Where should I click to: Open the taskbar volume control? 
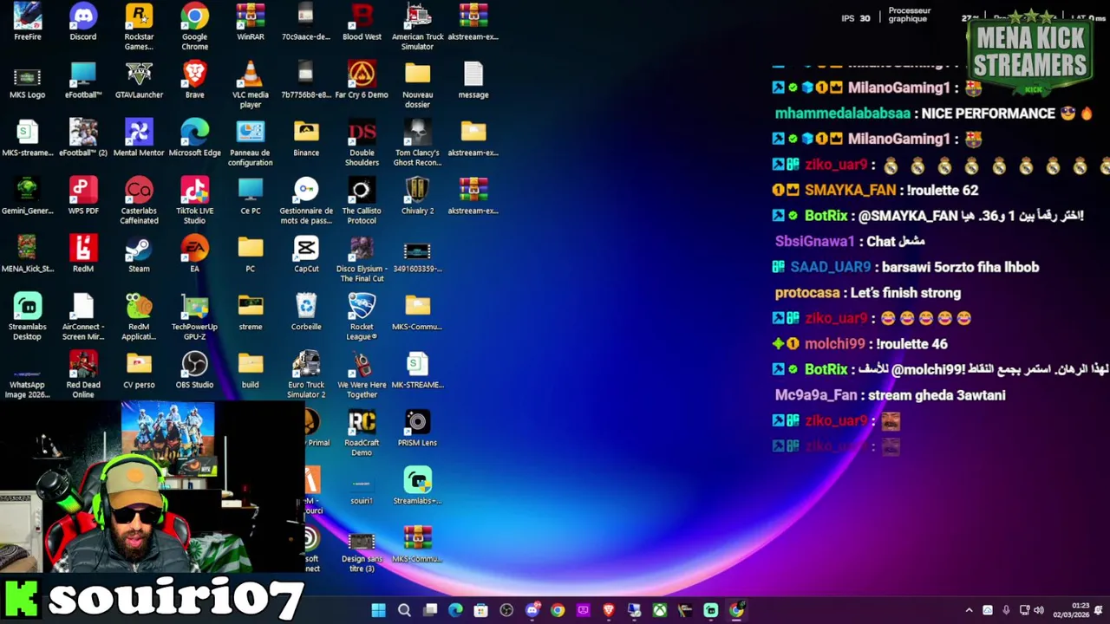click(x=1039, y=610)
